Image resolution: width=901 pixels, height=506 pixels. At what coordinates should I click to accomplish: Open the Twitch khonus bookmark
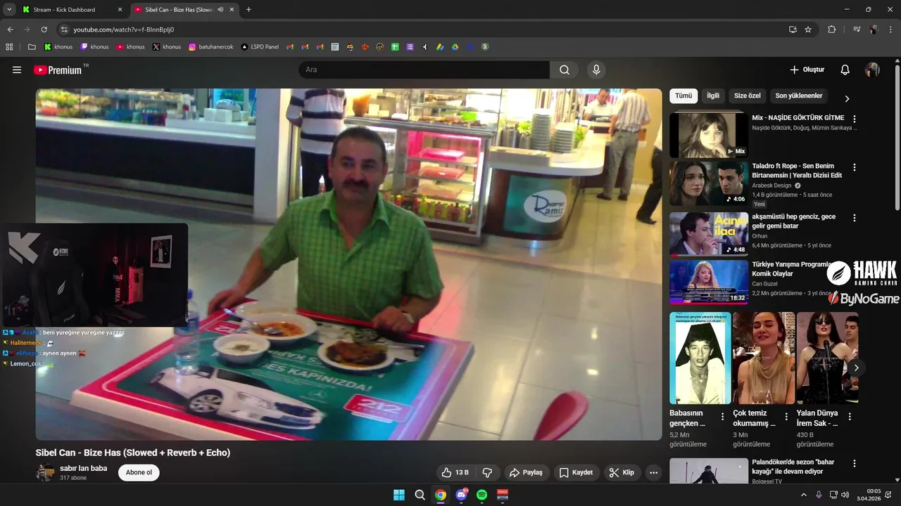pyautogui.click(x=94, y=47)
